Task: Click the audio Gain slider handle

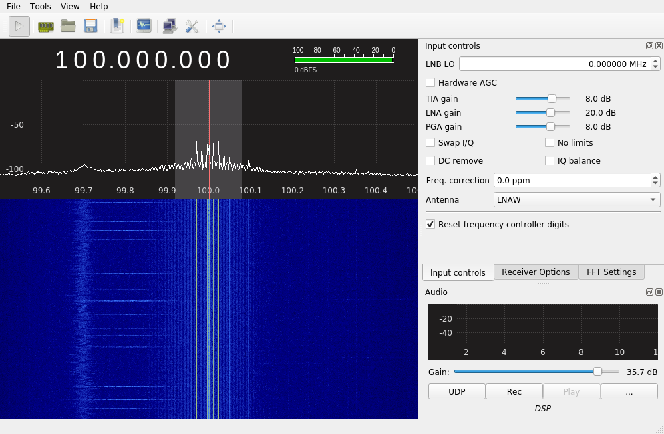Action: coord(597,372)
